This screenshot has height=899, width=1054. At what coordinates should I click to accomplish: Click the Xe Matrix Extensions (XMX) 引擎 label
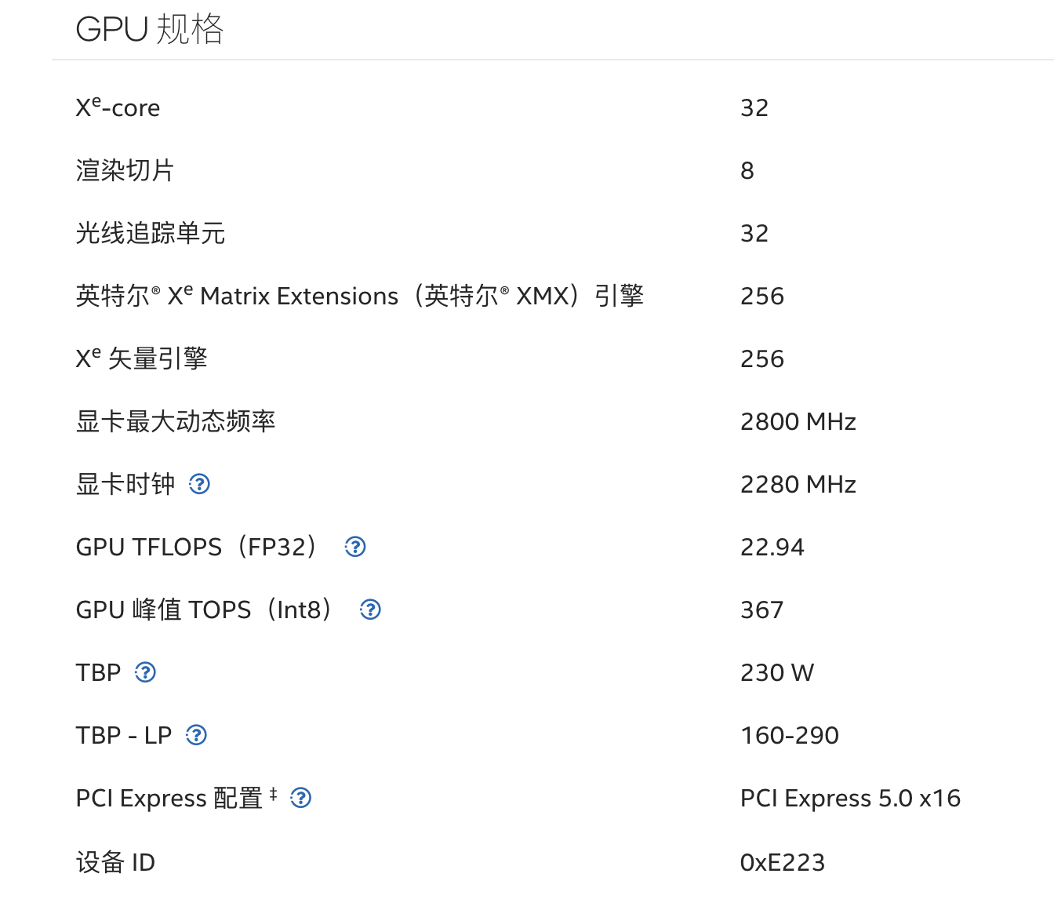click(x=359, y=296)
